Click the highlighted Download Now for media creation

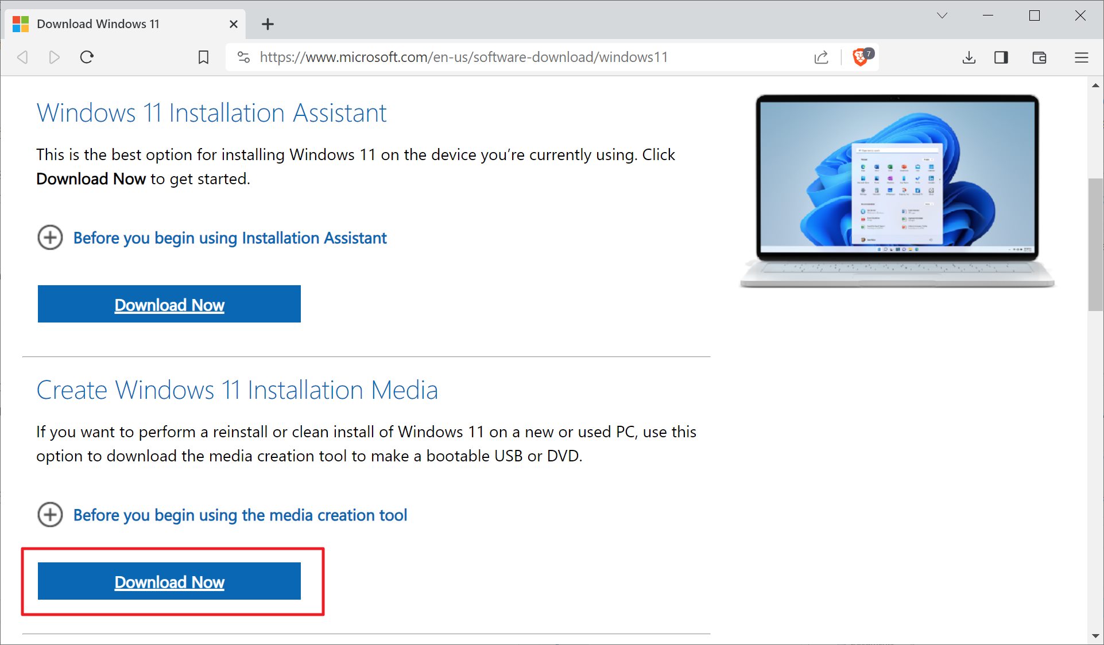point(169,581)
